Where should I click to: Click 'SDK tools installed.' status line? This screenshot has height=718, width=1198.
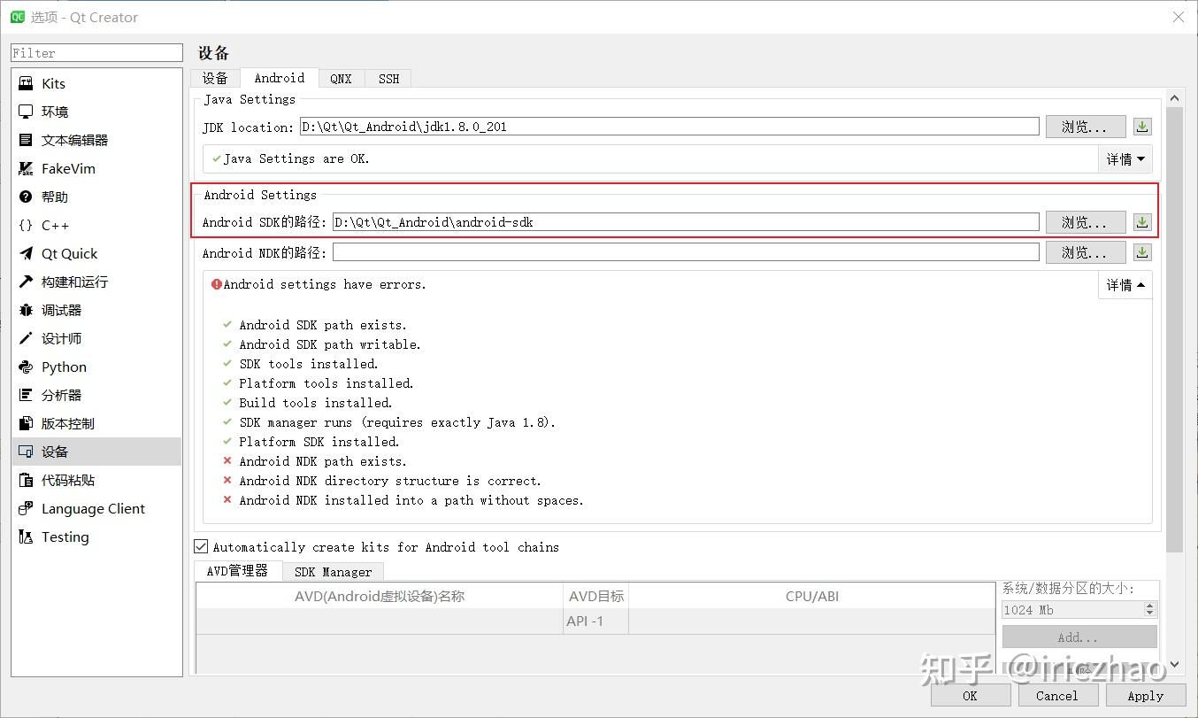click(309, 364)
